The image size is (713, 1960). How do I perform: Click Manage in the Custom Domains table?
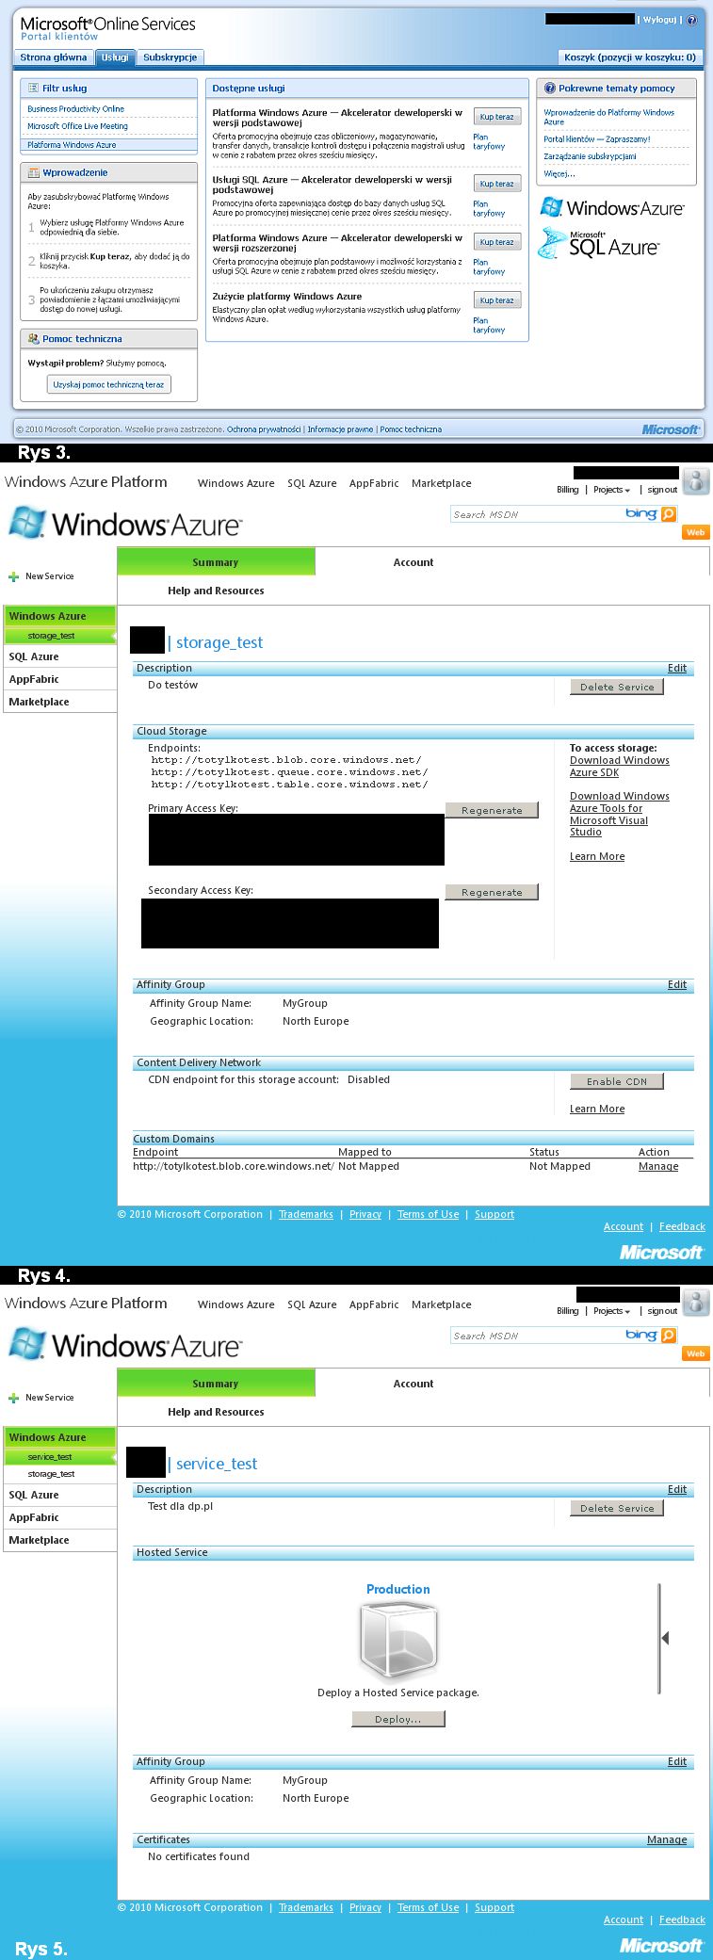(x=658, y=1166)
